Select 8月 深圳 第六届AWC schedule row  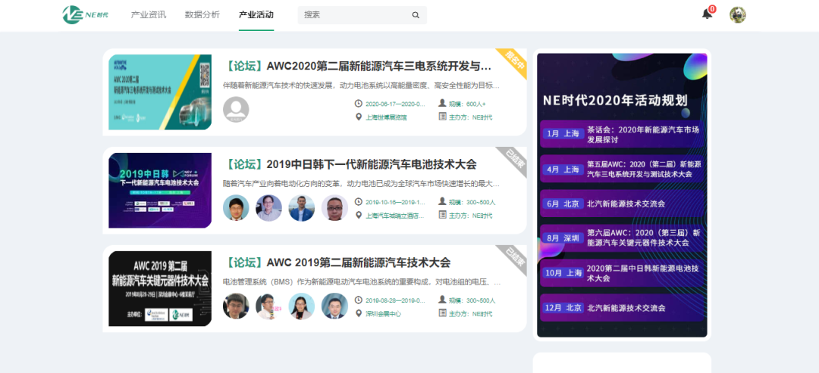pyautogui.click(x=622, y=238)
